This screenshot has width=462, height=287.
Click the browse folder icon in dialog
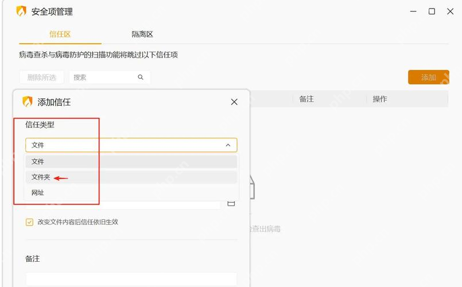231,203
